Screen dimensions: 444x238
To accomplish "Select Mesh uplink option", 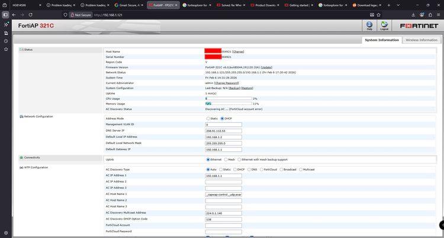I will pos(225,159).
